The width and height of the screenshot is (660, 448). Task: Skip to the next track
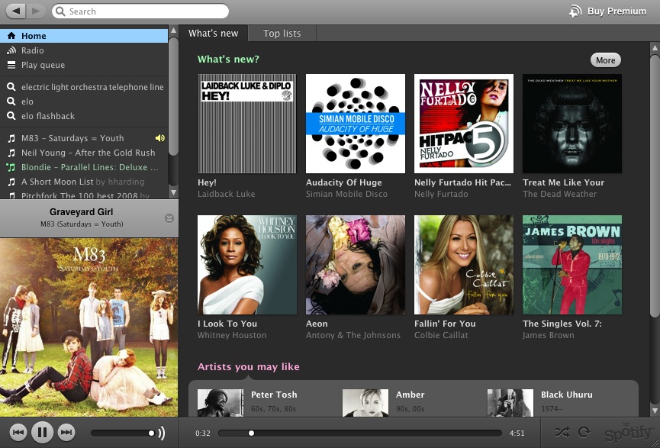click(67, 433)
